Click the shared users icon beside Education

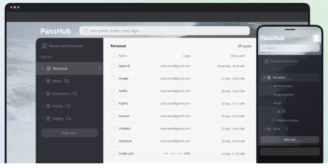(x=74, y=94)
